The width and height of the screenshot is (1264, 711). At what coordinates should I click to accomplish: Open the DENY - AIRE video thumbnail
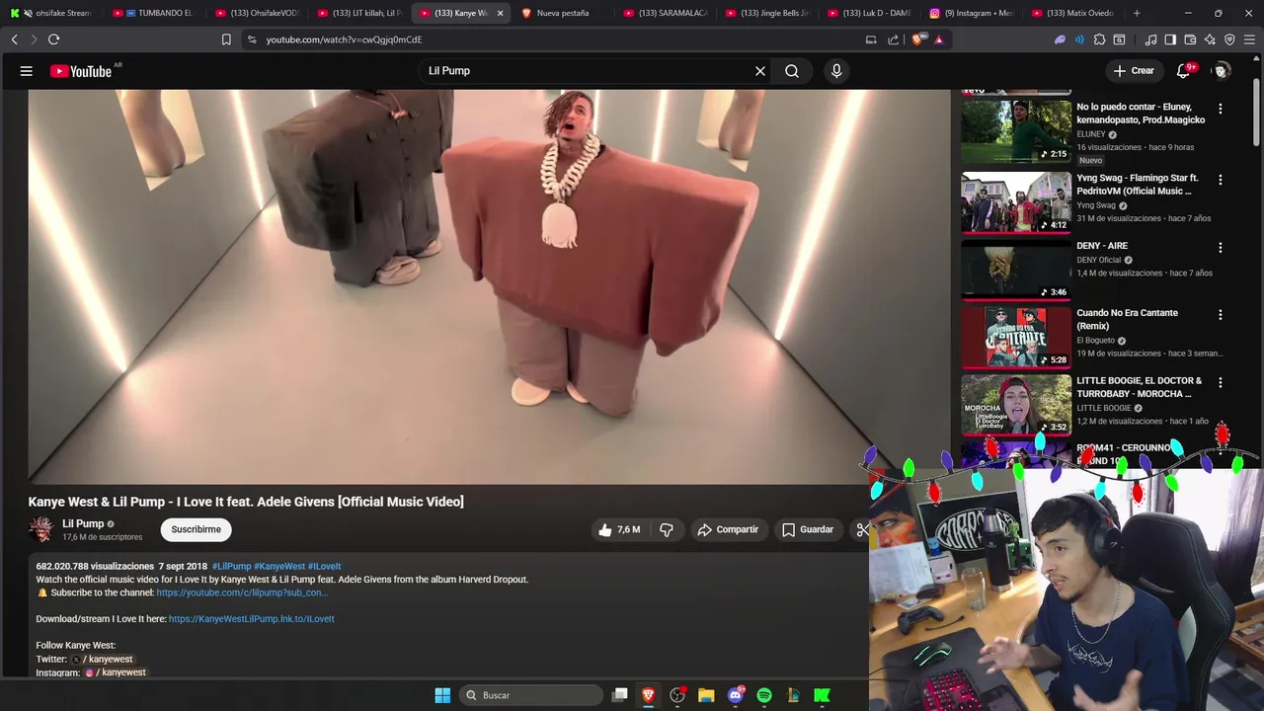click(1016, 269)
